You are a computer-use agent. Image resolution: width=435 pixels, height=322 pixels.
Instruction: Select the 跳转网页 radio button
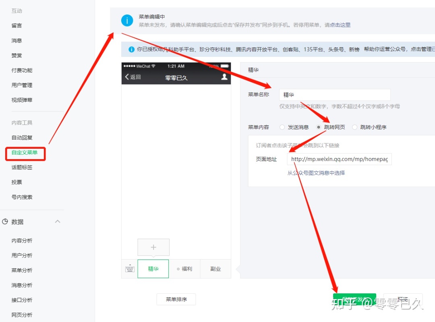point(319,127)
